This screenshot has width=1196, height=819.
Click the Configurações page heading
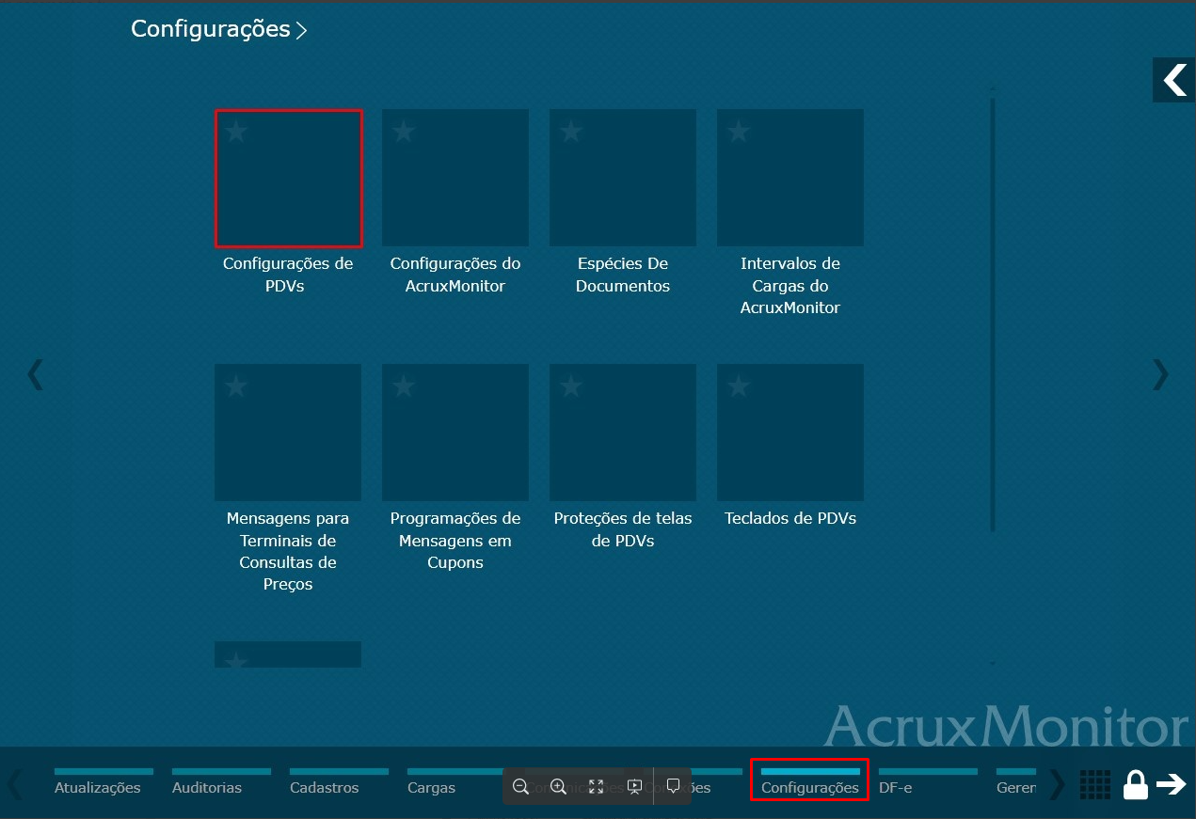(211, 29)
